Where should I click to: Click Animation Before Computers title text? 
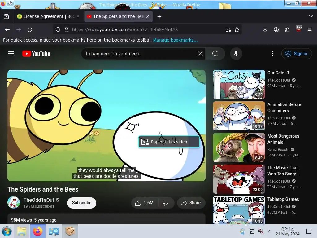pos(284,108)
